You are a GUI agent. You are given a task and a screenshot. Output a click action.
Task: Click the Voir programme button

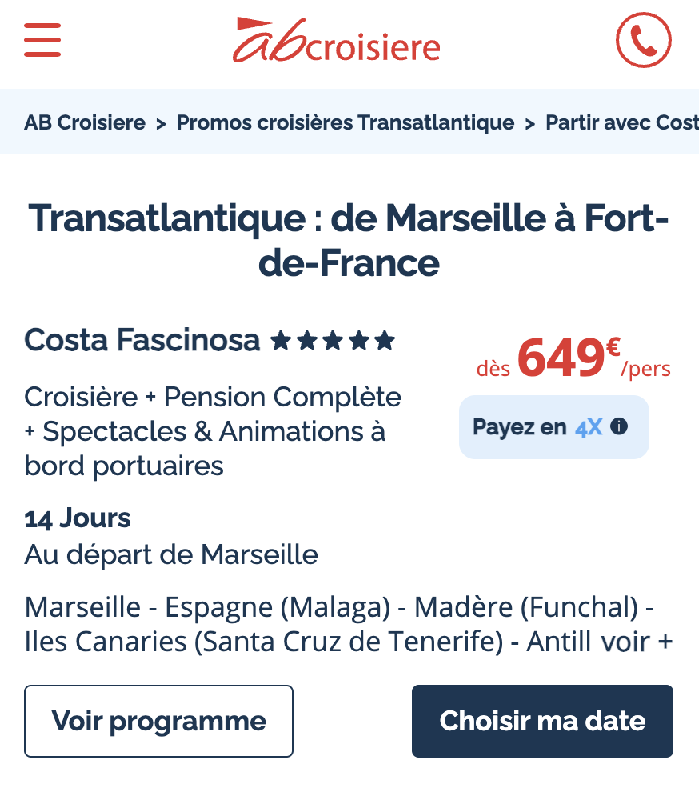coord(158,721)
